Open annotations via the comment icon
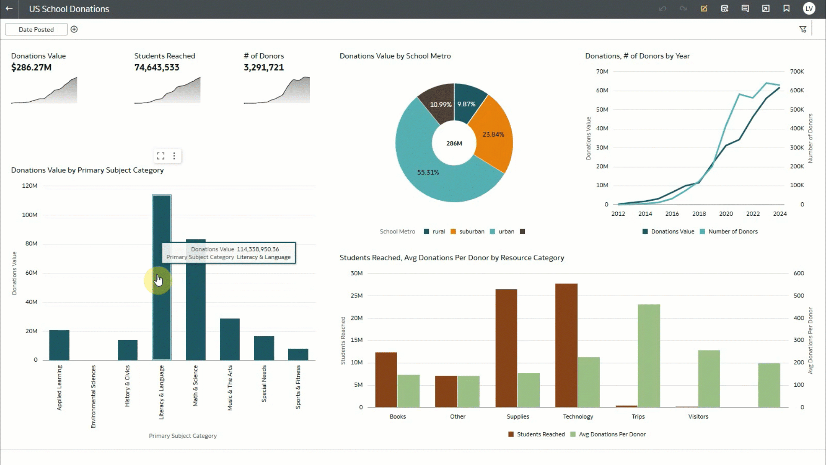 pyautogui.click(x=746, y=9)
